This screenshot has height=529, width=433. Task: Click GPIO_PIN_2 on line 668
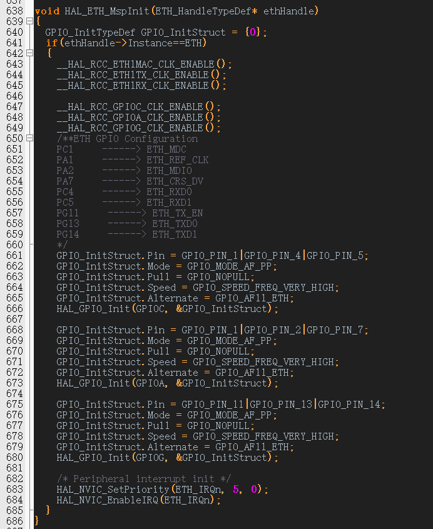pos(272,330)
